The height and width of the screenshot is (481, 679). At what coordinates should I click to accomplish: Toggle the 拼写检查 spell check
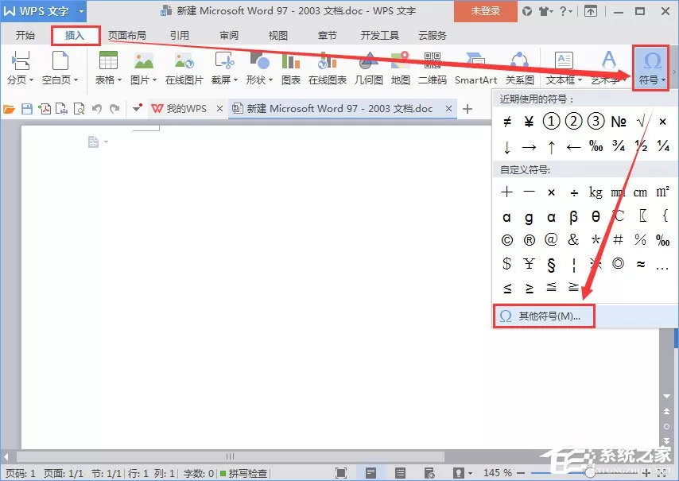pos(244,473)
